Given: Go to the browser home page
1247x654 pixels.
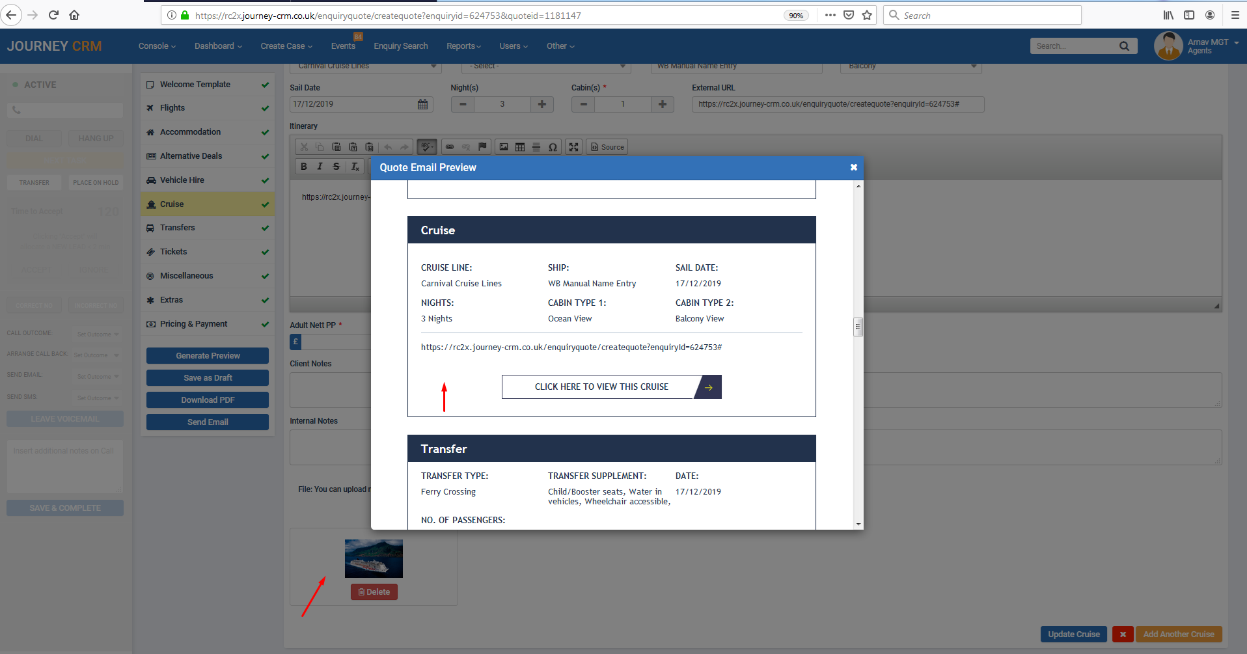Looking at the screenshot, I should pos(74,15).
